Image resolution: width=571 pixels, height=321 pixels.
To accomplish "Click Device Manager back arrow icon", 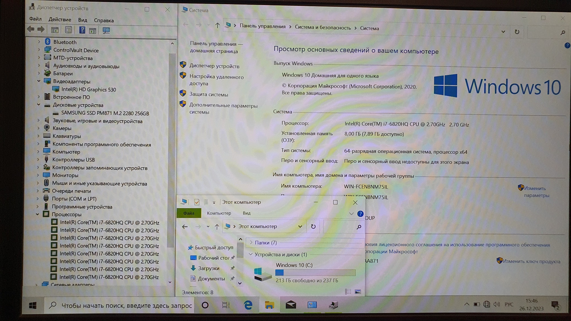I will [31, 29].
